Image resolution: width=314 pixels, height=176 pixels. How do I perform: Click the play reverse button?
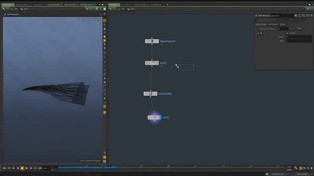18,168
